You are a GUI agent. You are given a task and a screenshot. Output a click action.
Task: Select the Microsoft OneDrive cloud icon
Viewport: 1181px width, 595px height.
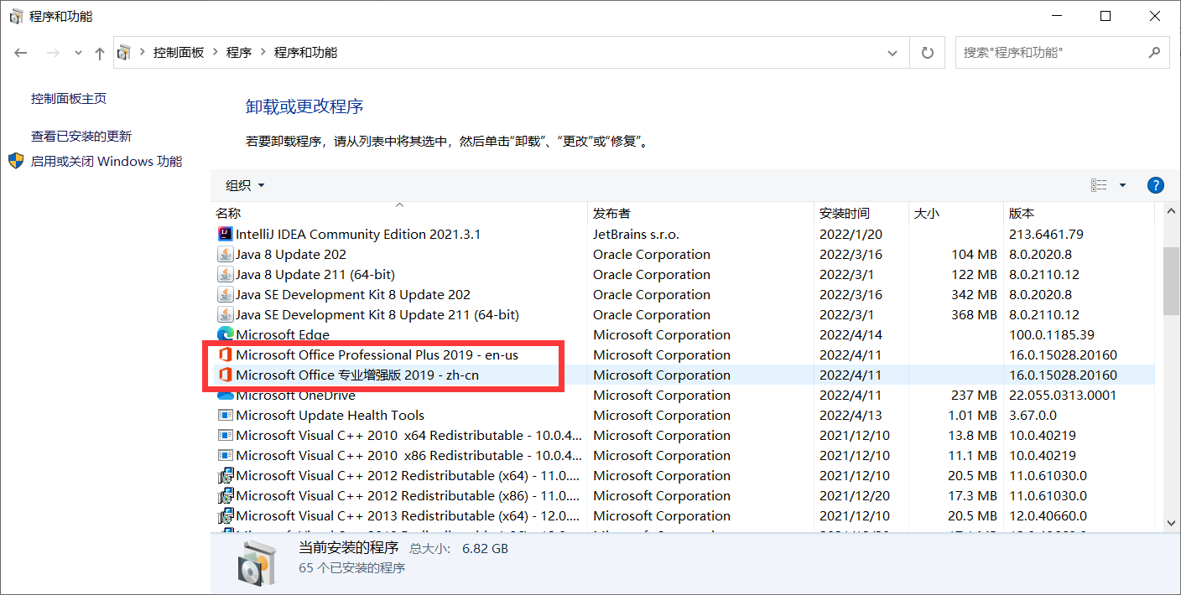point(225,396)
